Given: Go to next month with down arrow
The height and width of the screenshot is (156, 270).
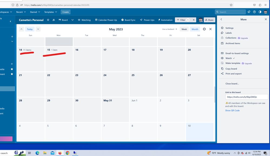Looking at the screenshot, I should pos(38,29).
